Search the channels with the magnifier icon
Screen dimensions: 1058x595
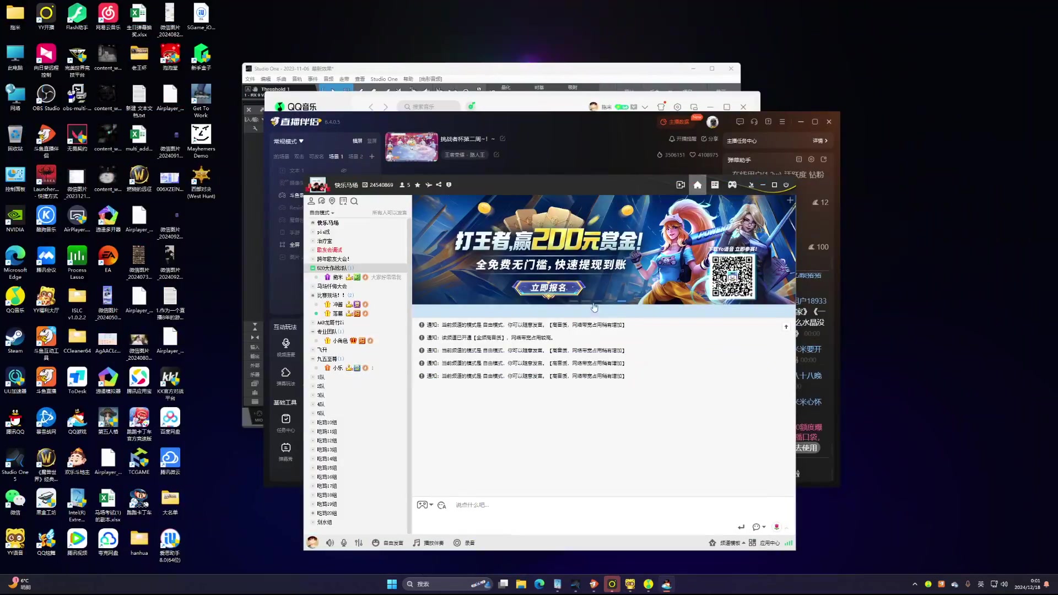point(354,201)
